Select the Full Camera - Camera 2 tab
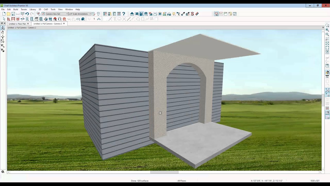The width and height of the screenshot is (330, 186). (x=48, y=24)
